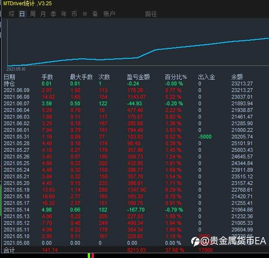Click the small M tab icon
Image resolution: width=269 pixels, height=258 pixels.
tap(85, 14)
